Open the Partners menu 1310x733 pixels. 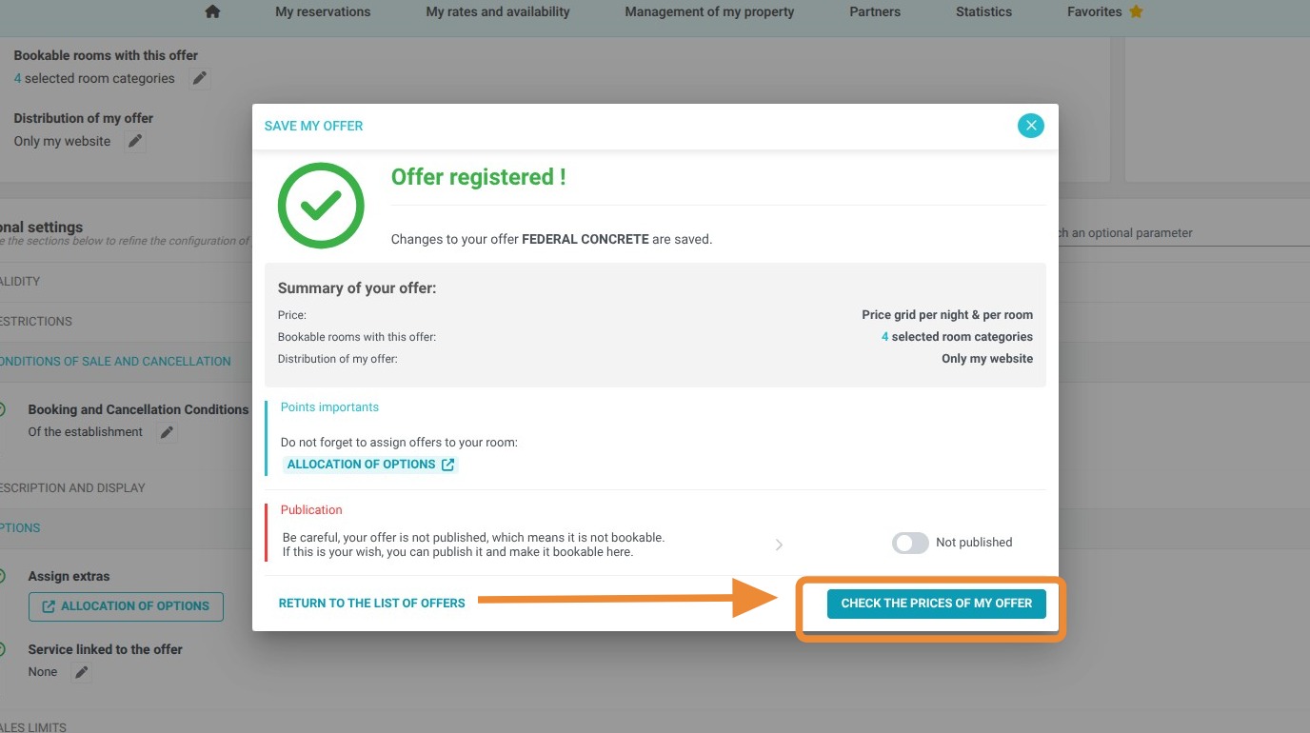874,11
